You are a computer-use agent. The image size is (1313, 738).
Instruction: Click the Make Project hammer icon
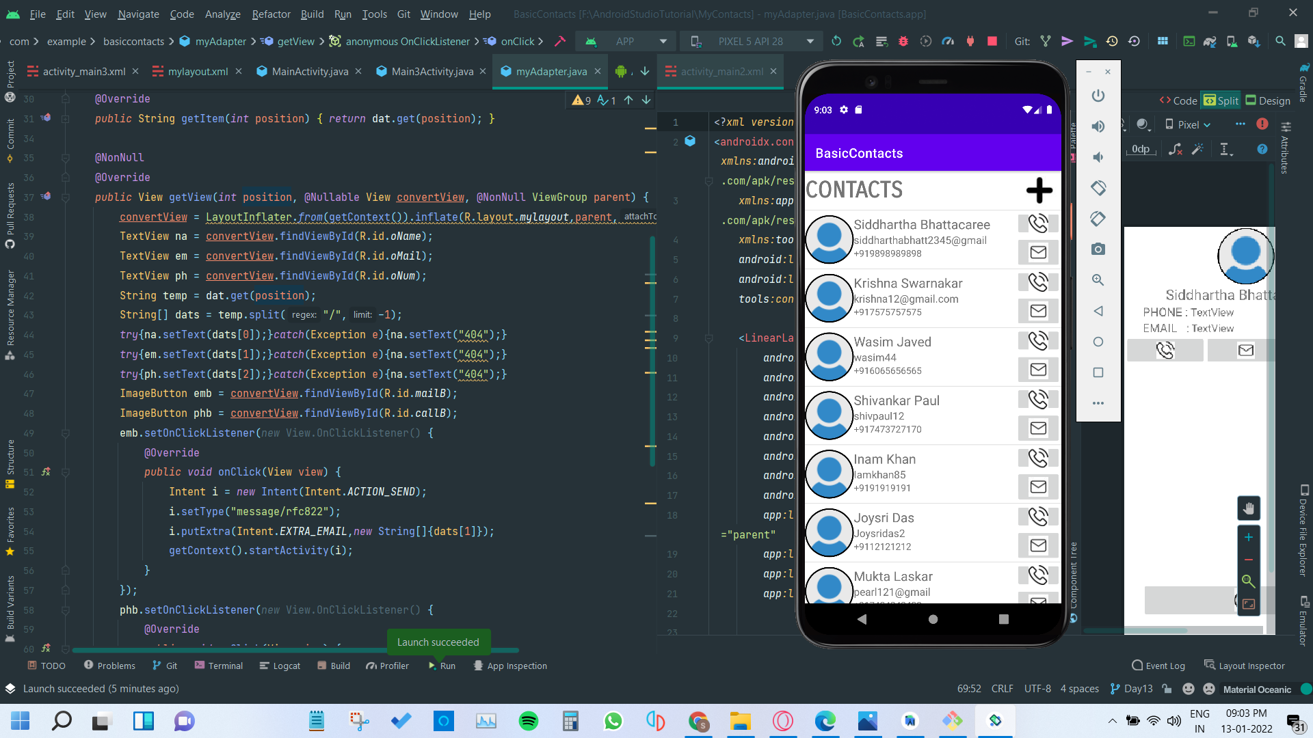click(x=560, y=42)
